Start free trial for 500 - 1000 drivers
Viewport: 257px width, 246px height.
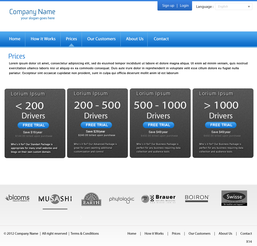click(159, 125)
